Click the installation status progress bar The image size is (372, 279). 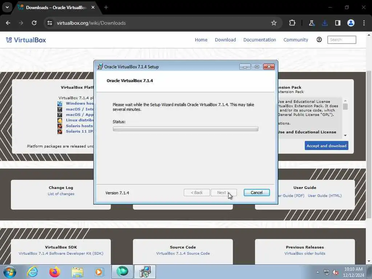(186, 129)
